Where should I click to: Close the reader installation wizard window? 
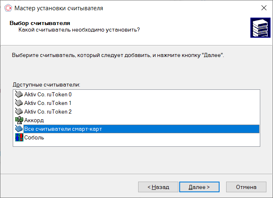pyautogui.click(x=263, y=8)
